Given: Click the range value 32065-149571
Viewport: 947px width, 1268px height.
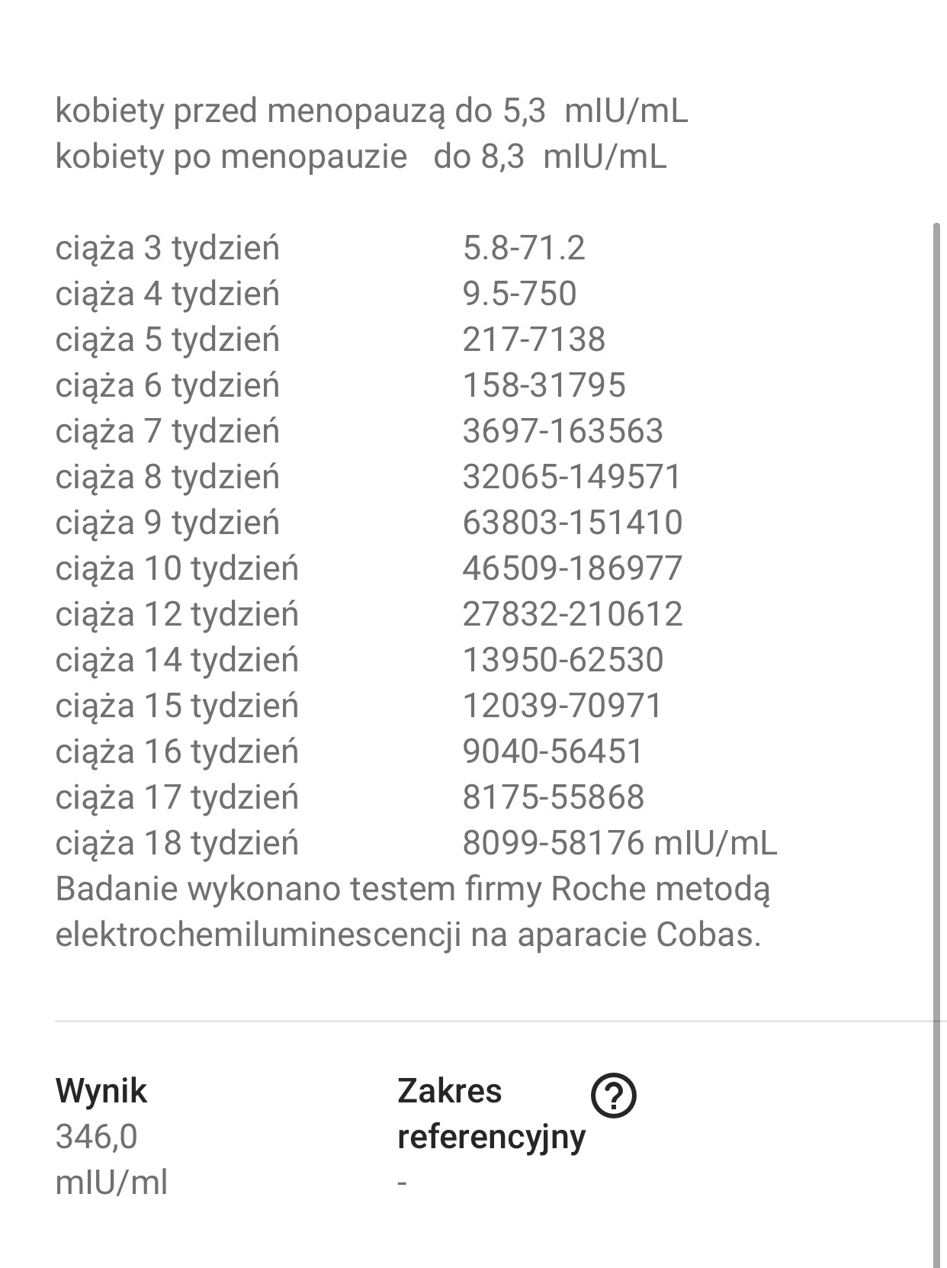Looking at the screenshot, I should [x=572, y=477].
